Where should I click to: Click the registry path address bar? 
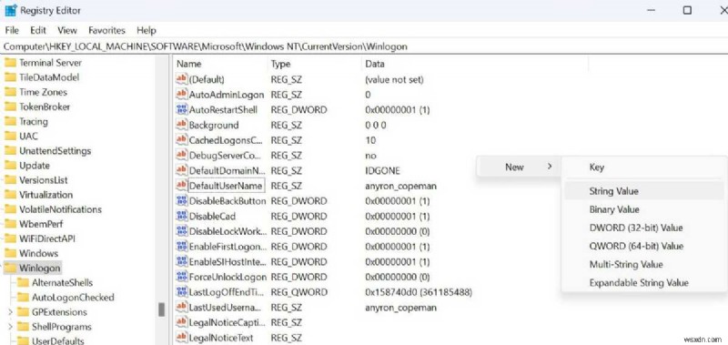click(x=364, y=46)
